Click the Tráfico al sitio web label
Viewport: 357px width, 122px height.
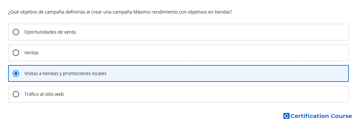(44, 94)
